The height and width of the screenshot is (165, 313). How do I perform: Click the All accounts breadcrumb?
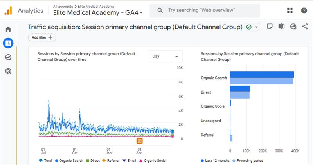tap(62, 7)
